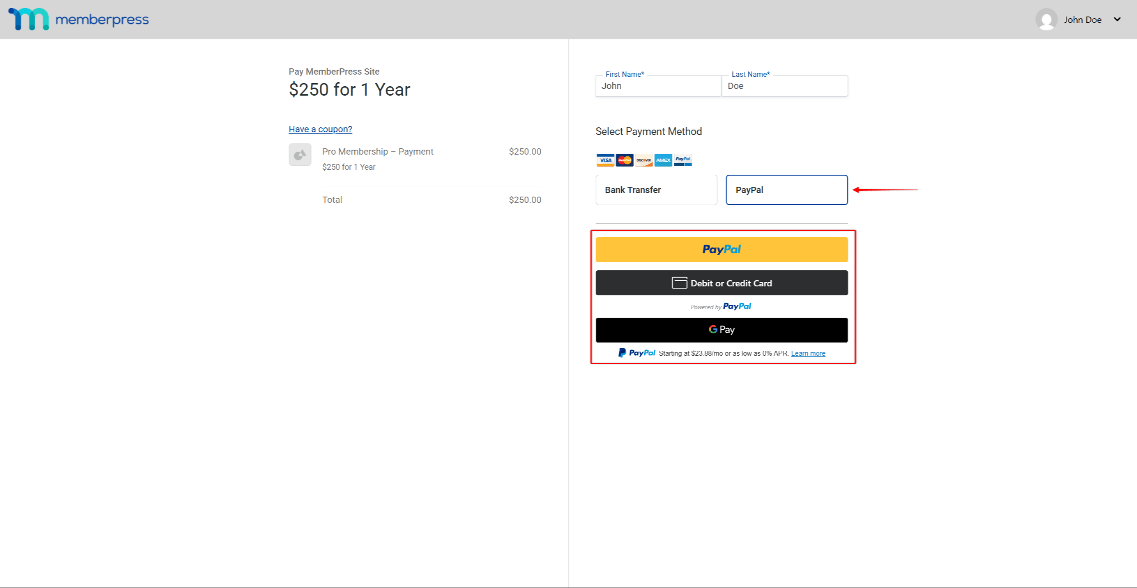Screen dimensions: 1137x588
Task: Click the Pro Membership product icon
Action: pos(300,155)
